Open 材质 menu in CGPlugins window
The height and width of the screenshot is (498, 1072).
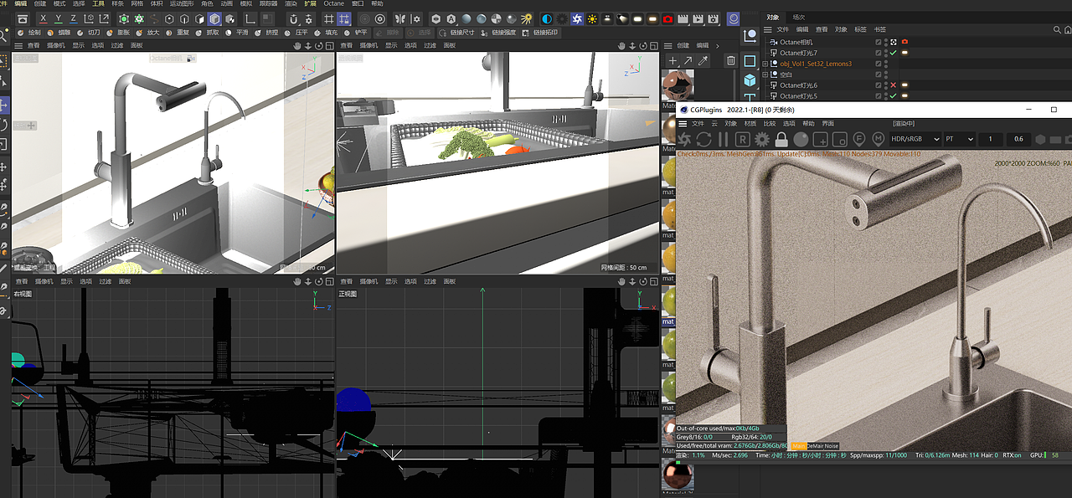coord(750,123)
